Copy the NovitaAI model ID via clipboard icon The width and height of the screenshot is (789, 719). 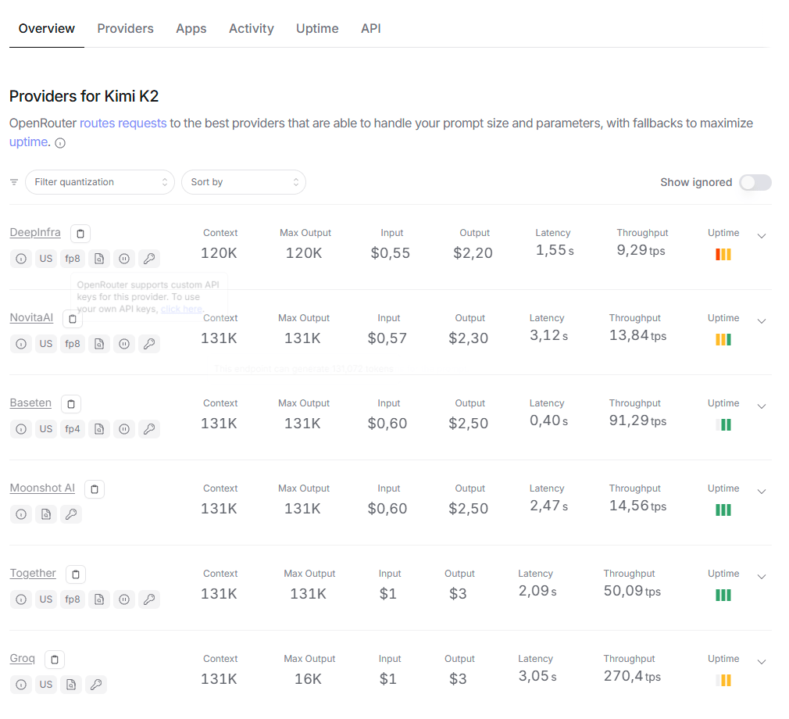point(73,319)
